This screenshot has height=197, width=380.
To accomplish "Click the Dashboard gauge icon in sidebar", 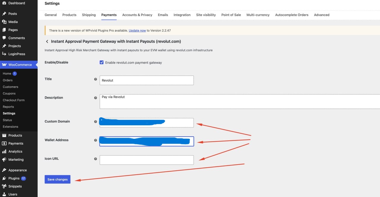I will [4, 3].
